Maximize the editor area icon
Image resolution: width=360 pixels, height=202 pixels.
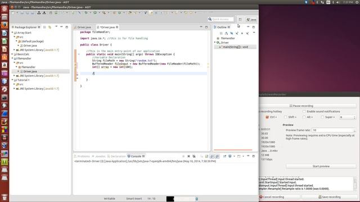(x=206, y=27)
